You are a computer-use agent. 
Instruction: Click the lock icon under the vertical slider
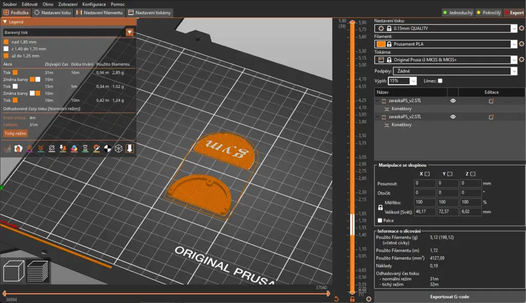coord(352,299)
